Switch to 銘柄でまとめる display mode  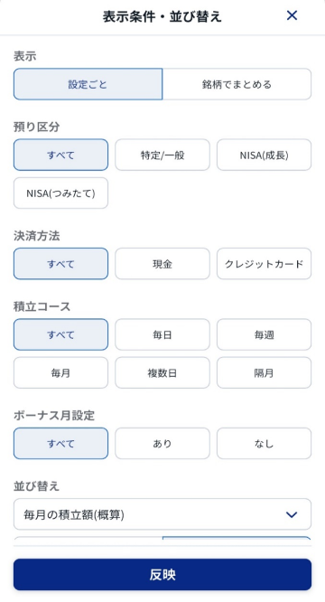237,84
